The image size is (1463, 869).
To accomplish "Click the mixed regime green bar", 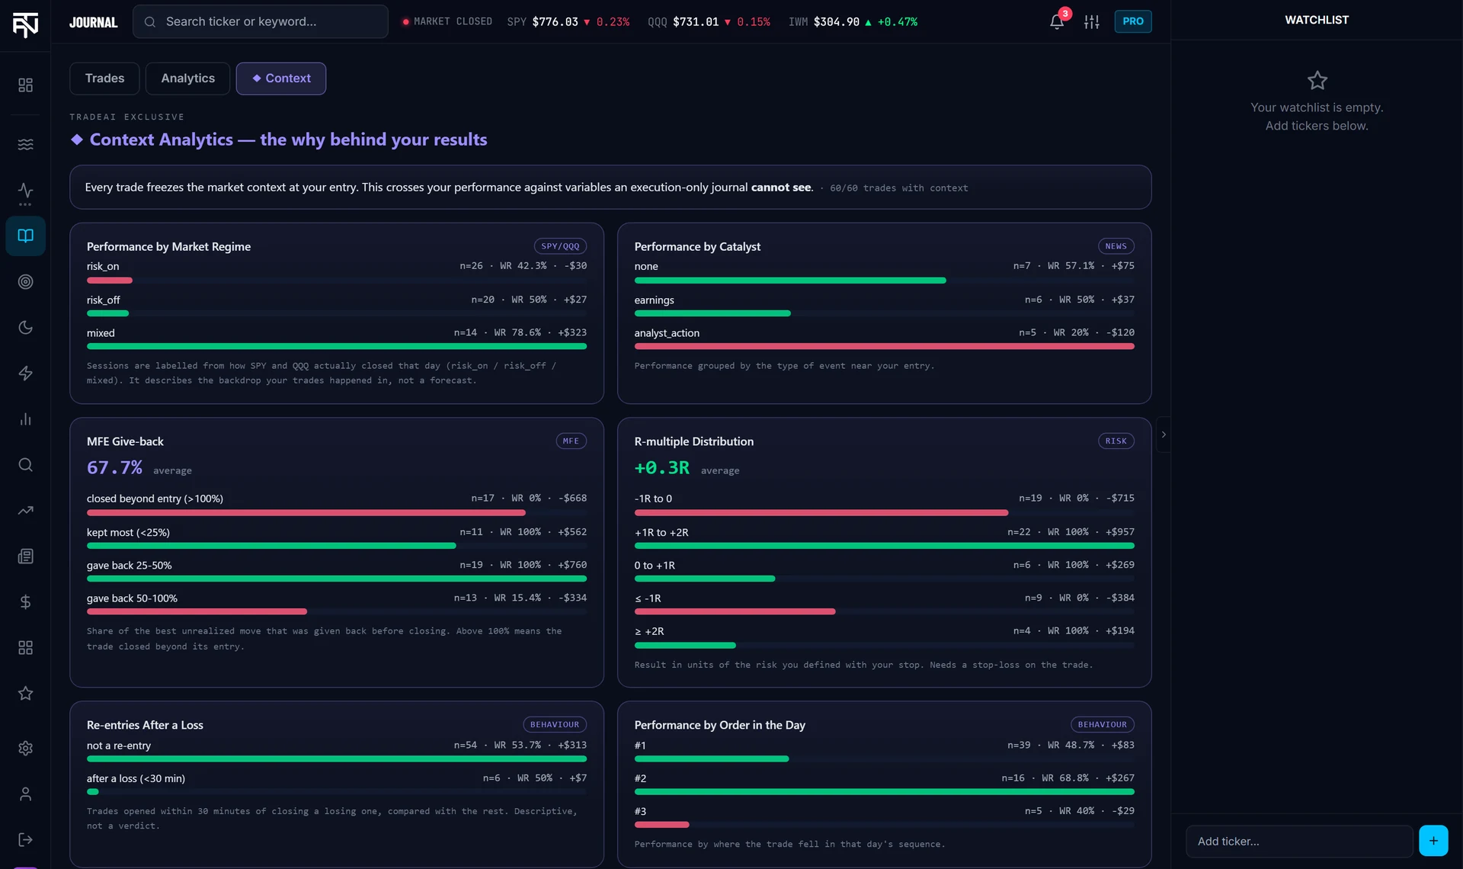I will (337, 346).
